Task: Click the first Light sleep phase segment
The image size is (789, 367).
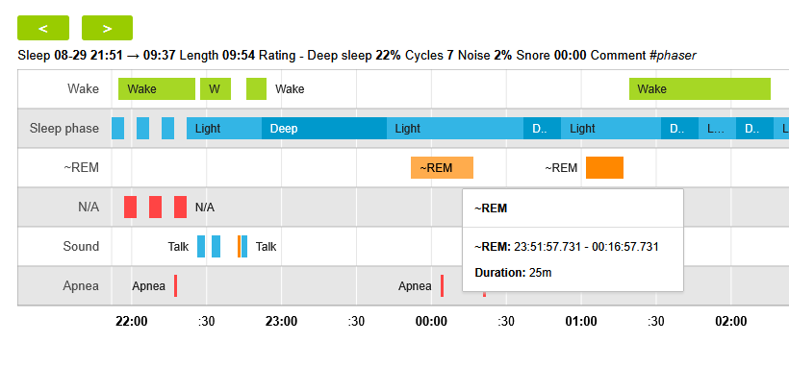Action: pos(224,128)
